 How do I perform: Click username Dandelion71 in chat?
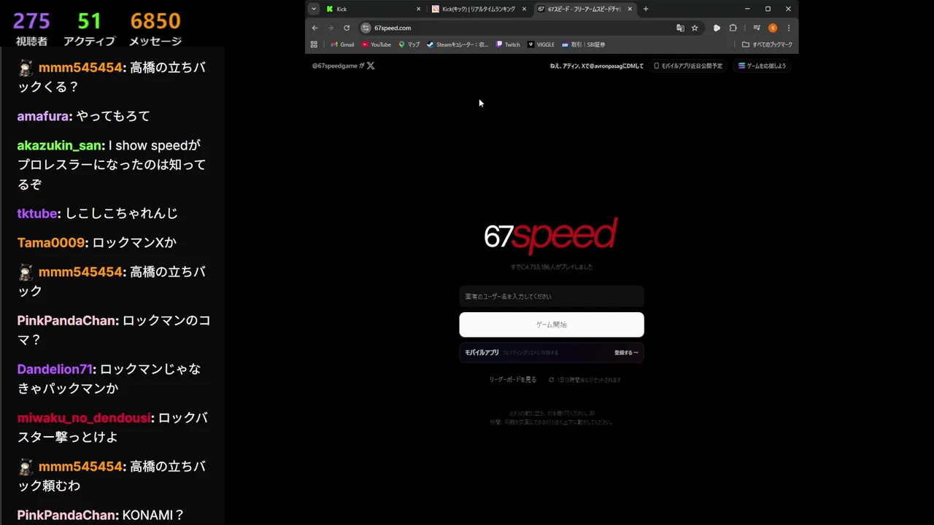[x=55, y=369]
